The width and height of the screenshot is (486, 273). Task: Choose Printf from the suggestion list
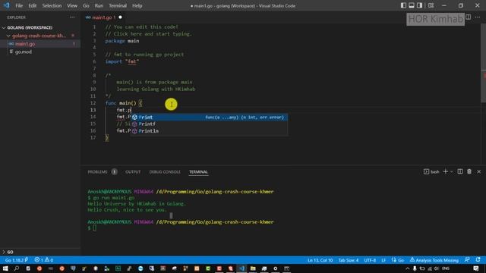(x=209, y=124)
